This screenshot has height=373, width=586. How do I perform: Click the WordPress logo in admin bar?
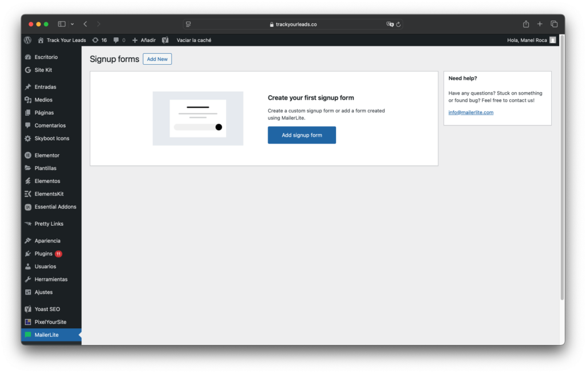click(x=27, y=40)
